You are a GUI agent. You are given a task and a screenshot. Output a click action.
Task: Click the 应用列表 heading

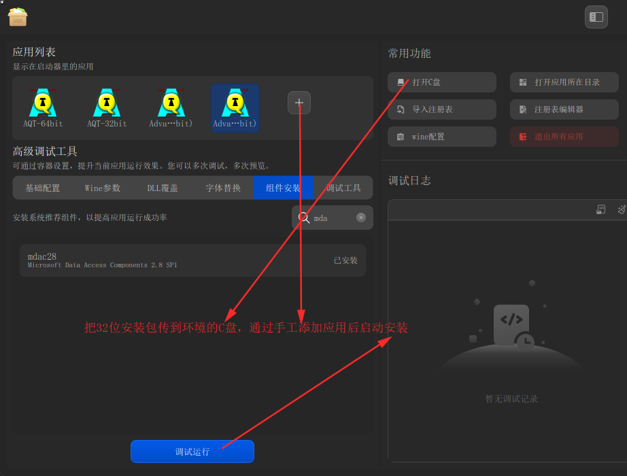pyautogui.click(x=34, y=52)
